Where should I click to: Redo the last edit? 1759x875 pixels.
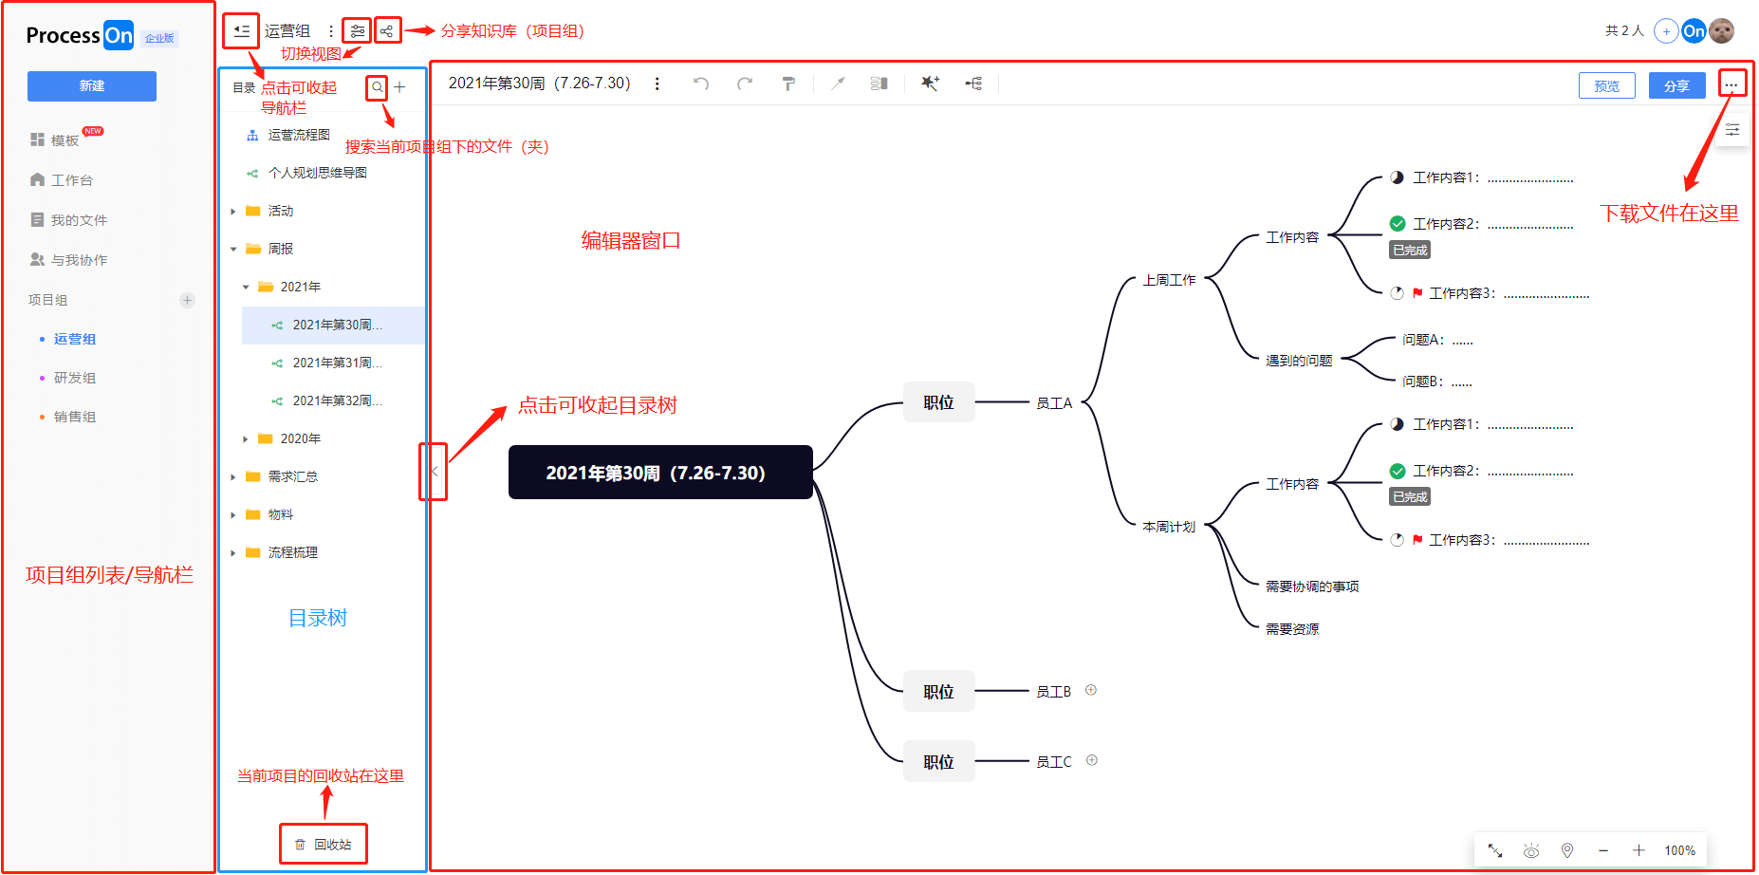tap(745, 84)
